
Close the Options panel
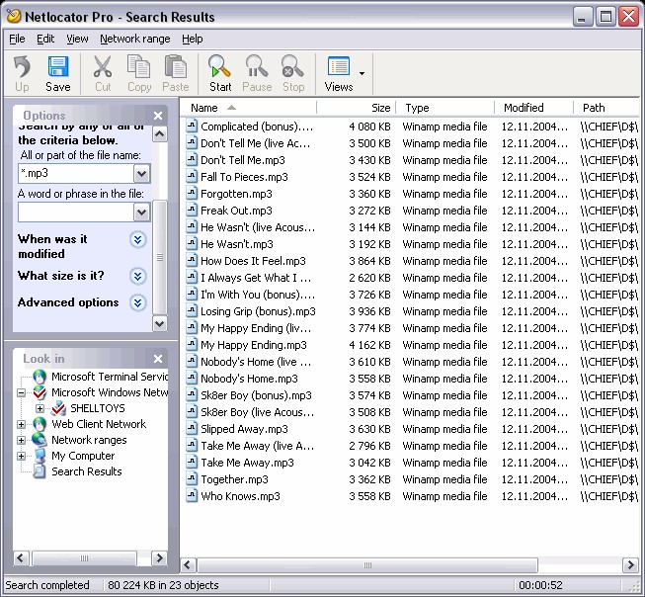[x=158, y=116]
